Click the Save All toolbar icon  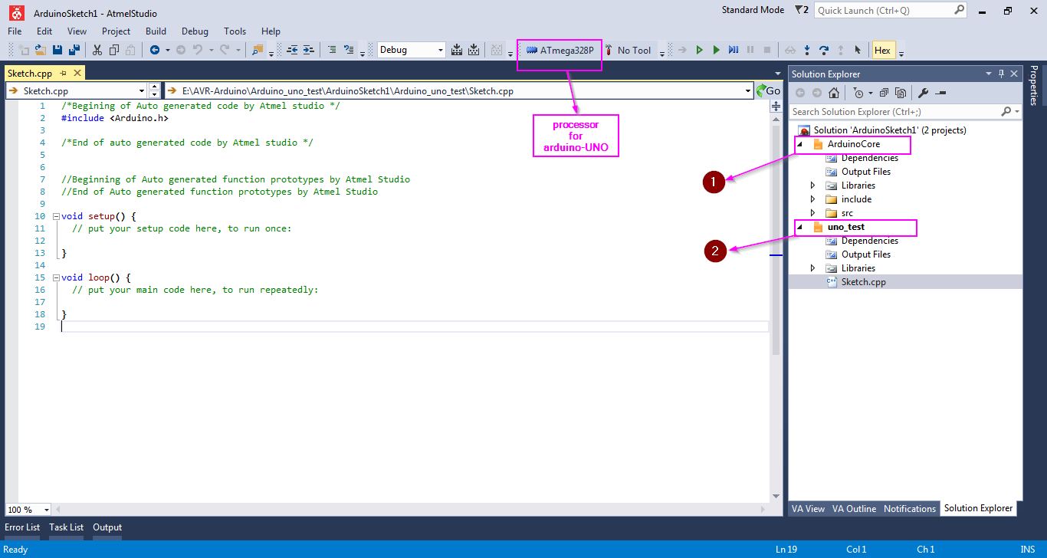(74, 50)
